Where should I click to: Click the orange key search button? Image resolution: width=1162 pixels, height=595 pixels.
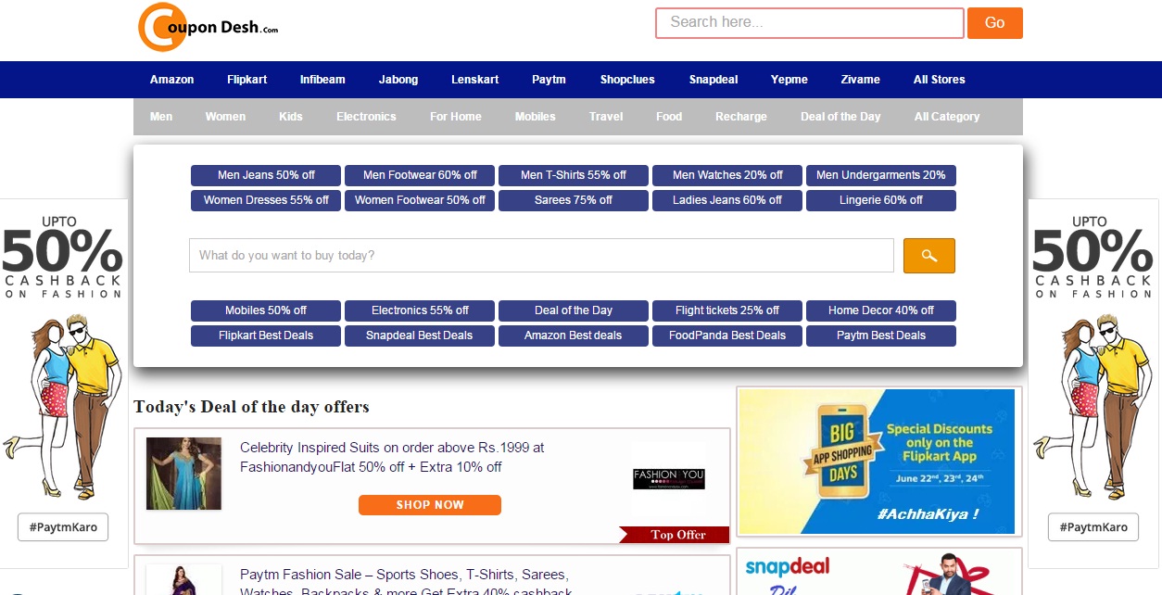click(928, 256)
